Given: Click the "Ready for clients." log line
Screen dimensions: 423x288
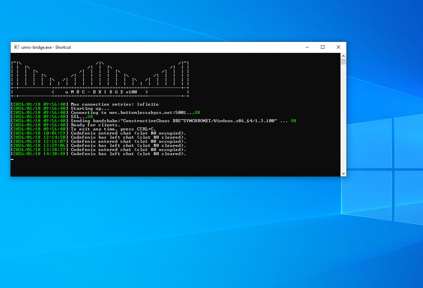Looking at the screenshot, I should tap(96, 125).
